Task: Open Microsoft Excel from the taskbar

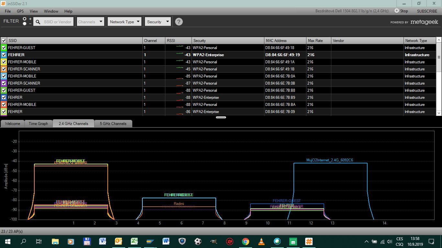Action: (134, 241)
